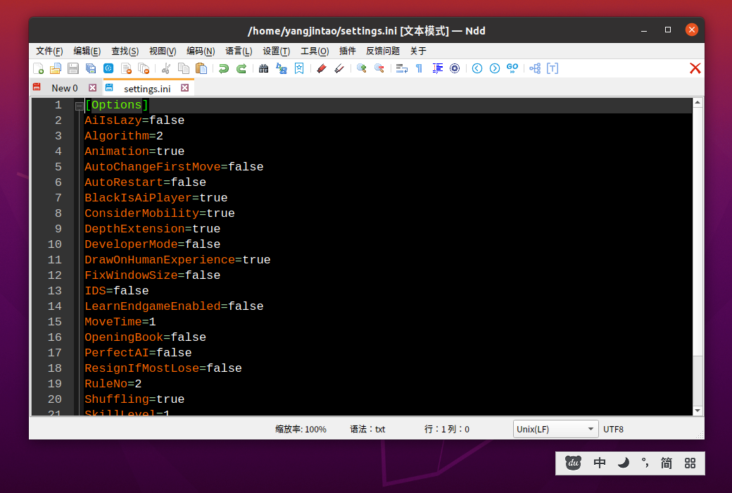This screenshot has height=493, width=732.
Task: Click the 缩放率 100% zoom indicator
Action: click(301, 429)
